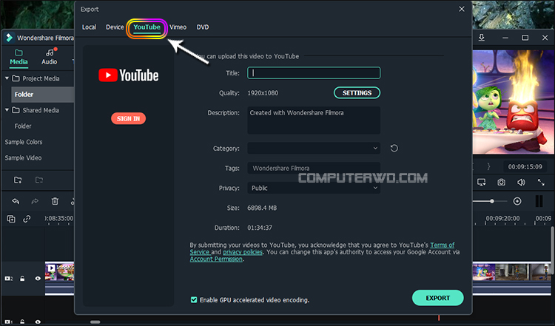Screen dimensions: 555x326
Task: Collapse the Project Media tree arrow
Action: [7, 78]
